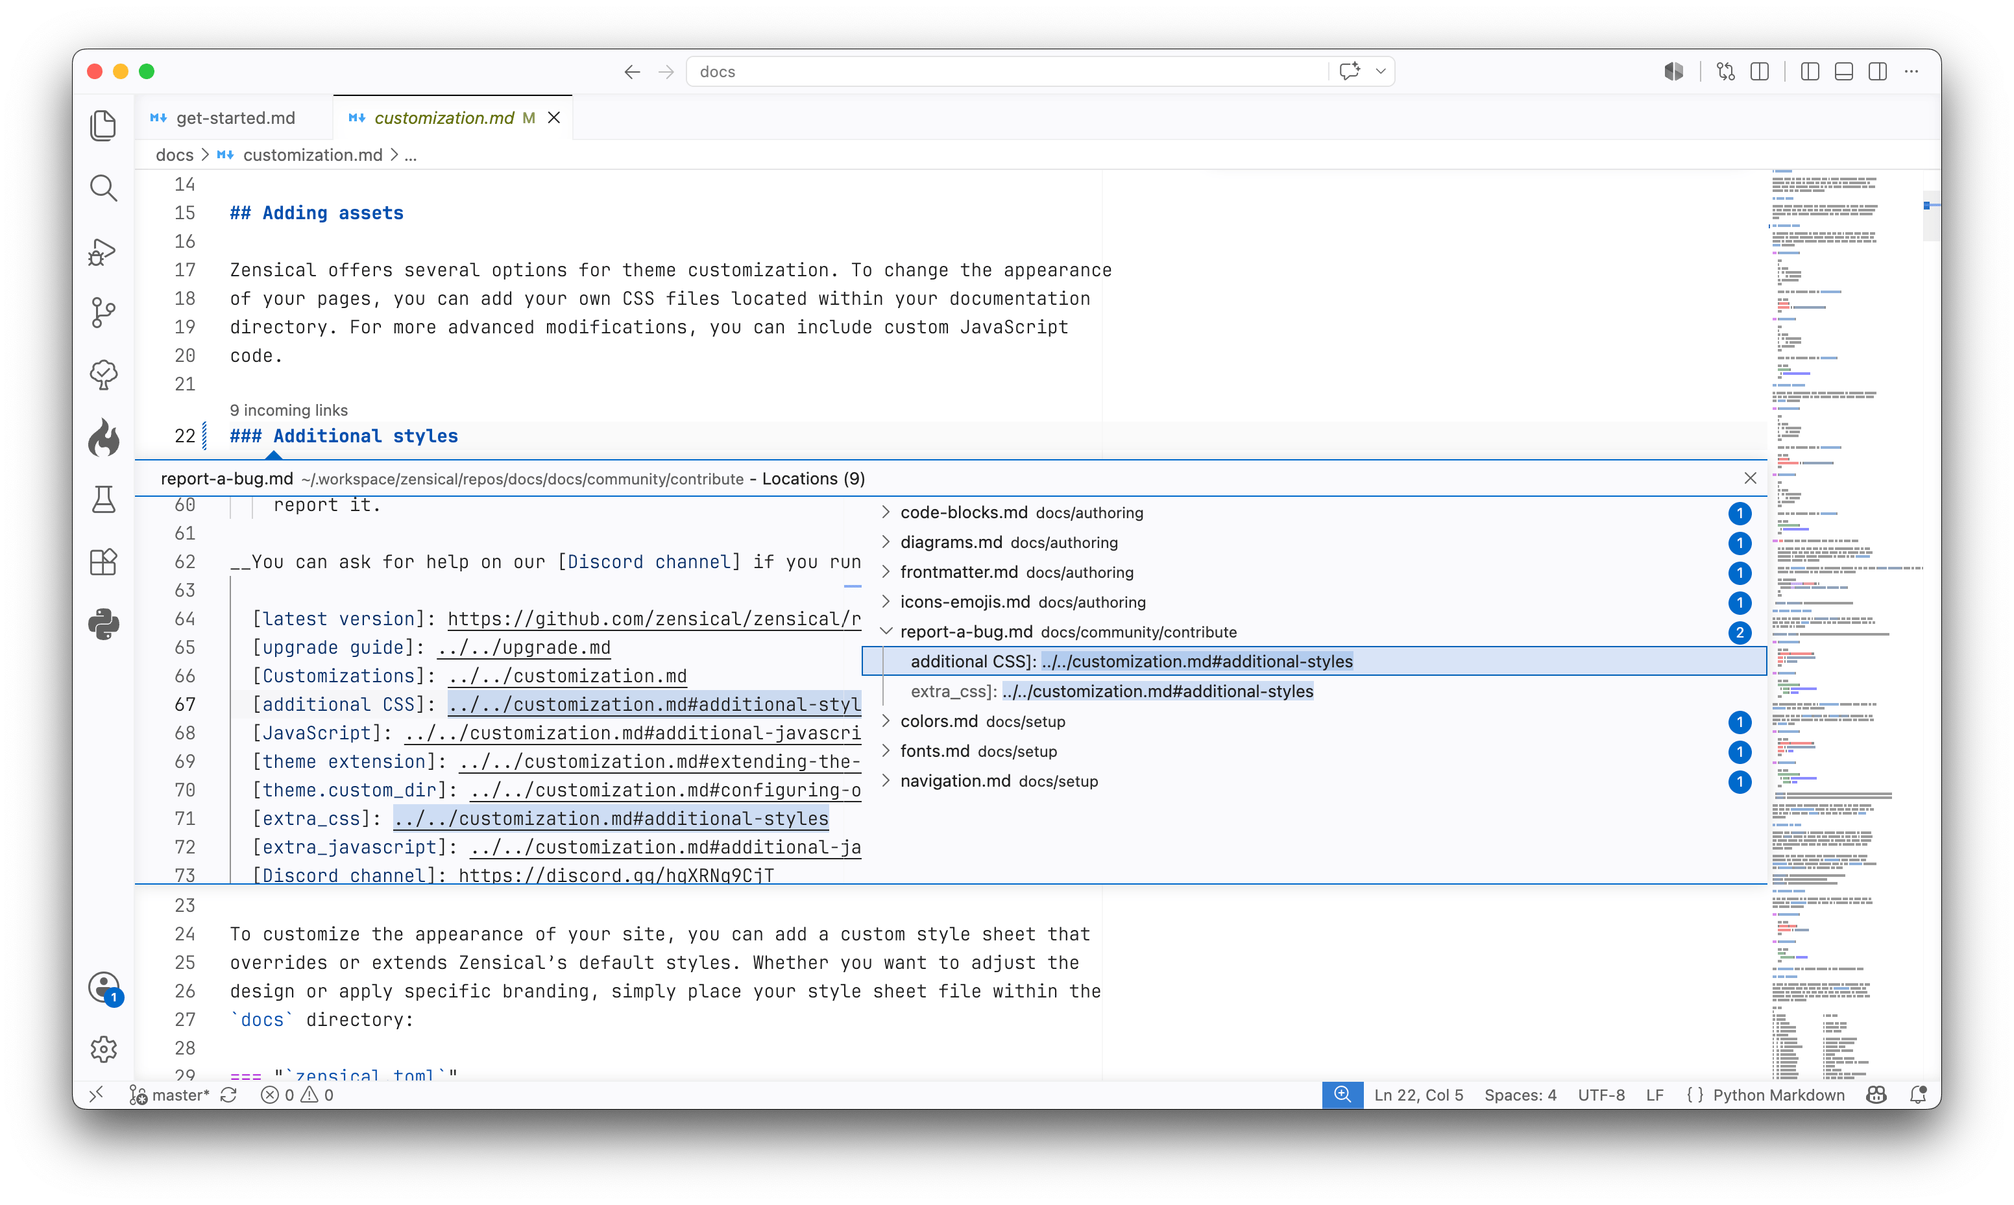Open the remote window indicator
2014x1205 pixels.
point(96,1095)
